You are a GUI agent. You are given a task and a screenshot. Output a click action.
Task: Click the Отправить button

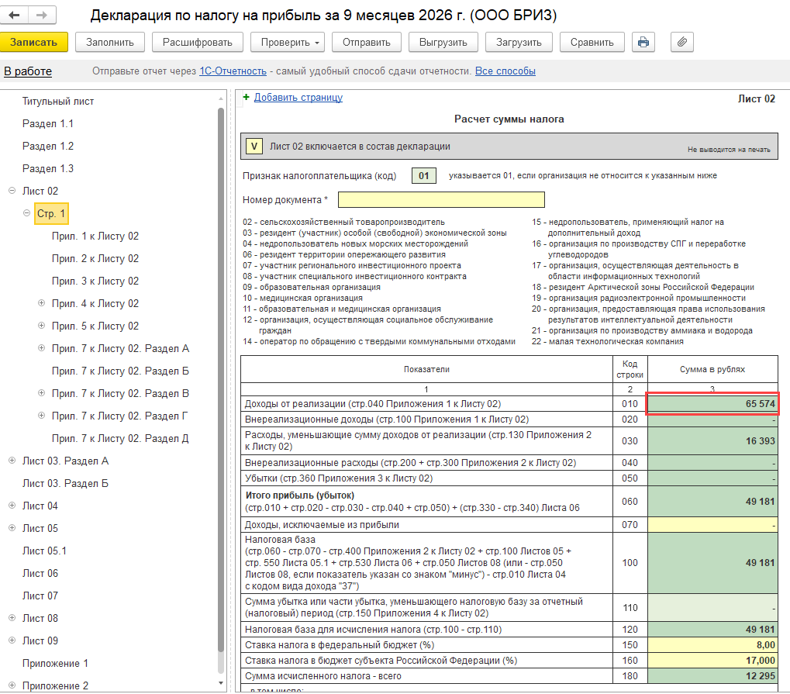[367, 43]
